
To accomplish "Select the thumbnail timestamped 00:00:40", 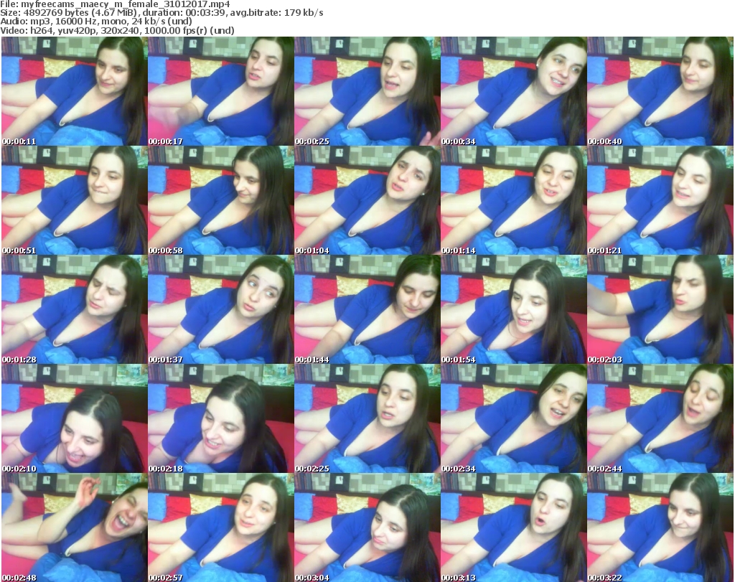I will click(x=660, y=91).
